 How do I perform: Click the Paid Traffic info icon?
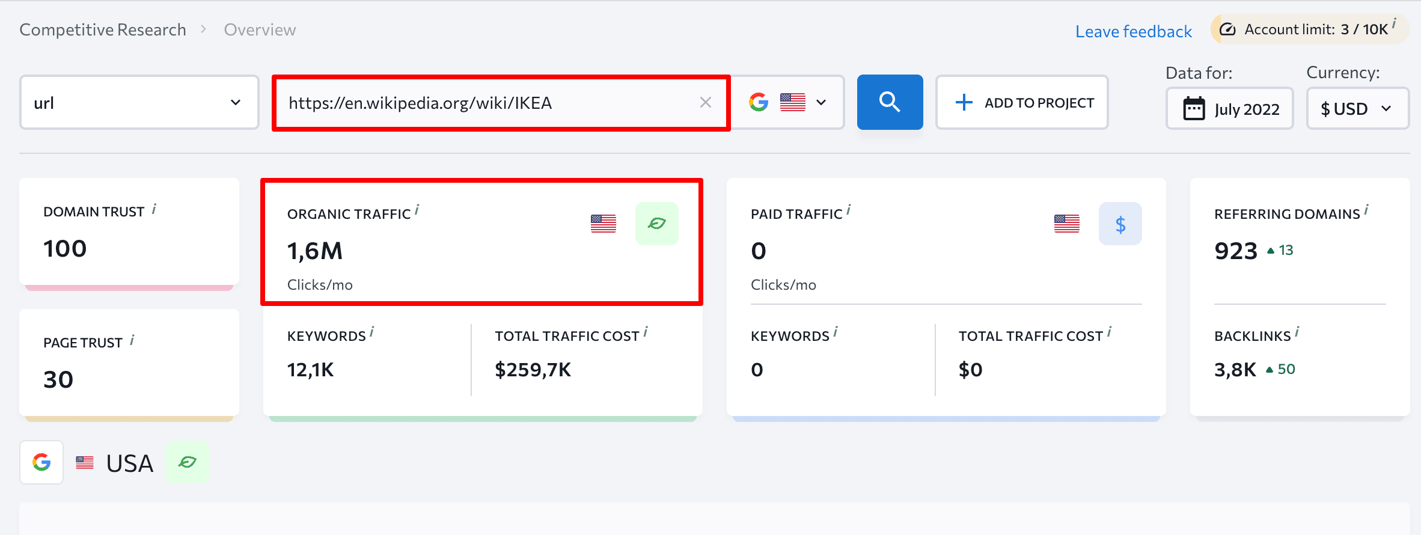849,210
